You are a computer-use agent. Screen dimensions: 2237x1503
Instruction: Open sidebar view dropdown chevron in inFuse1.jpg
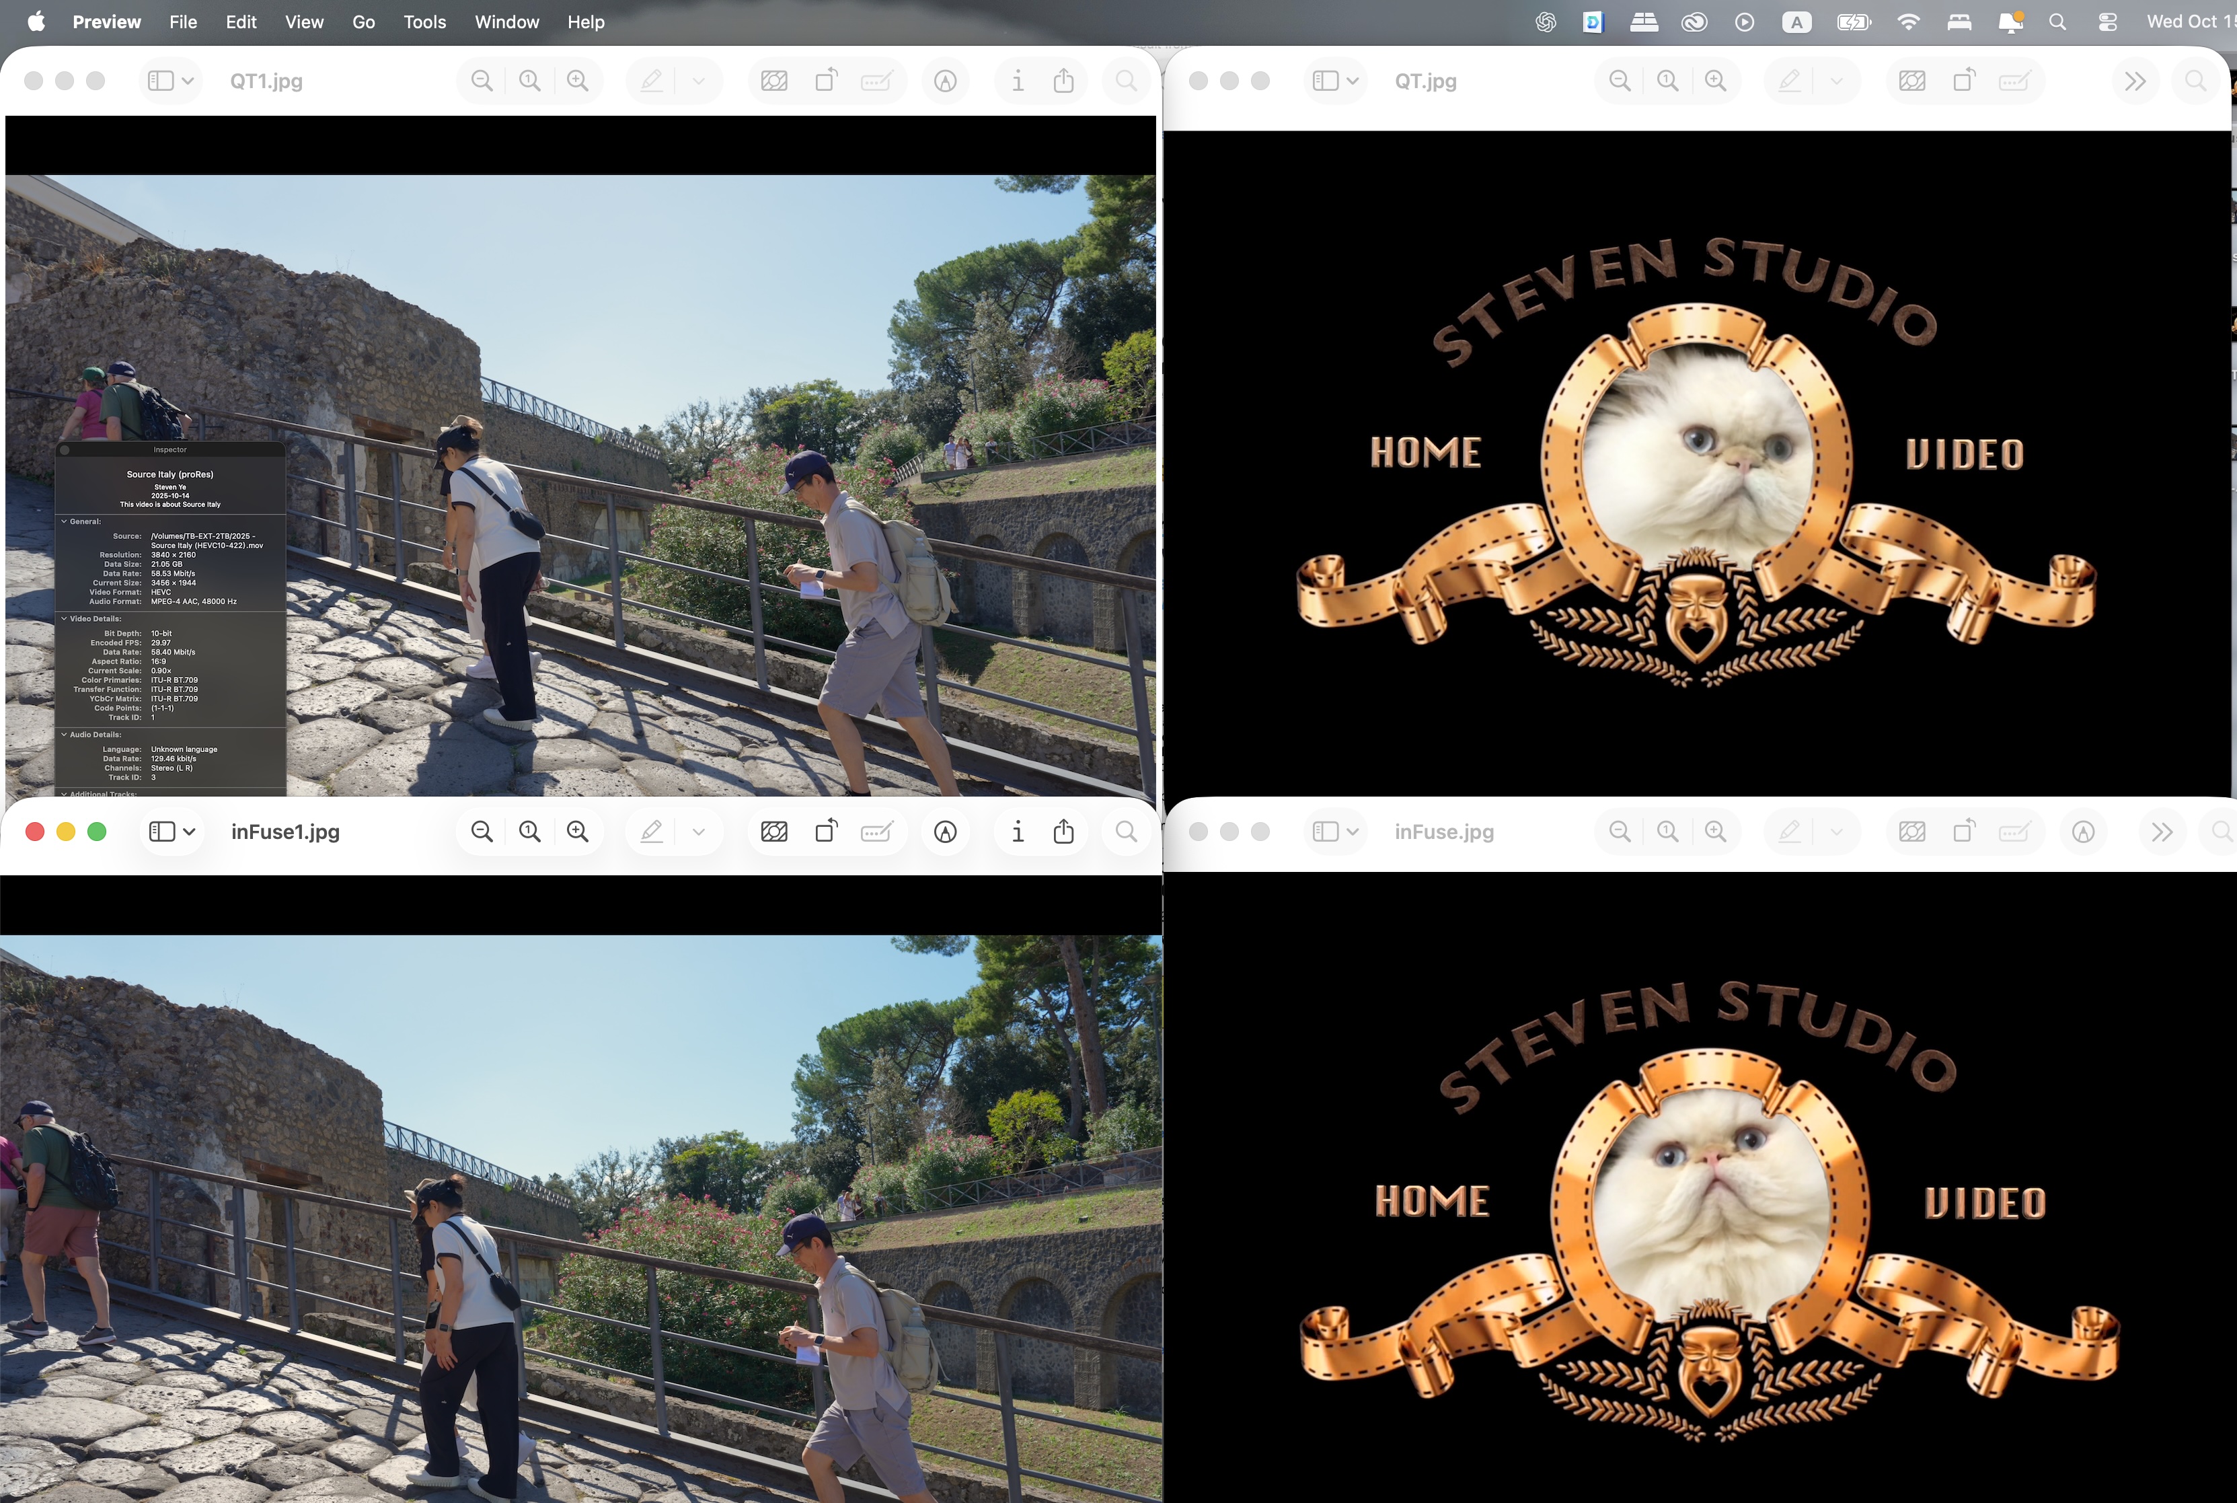pyautogui.click(x=190, y=832)
